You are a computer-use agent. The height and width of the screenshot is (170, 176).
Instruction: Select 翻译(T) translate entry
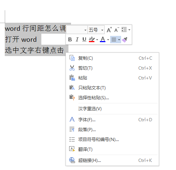point(112,149)
